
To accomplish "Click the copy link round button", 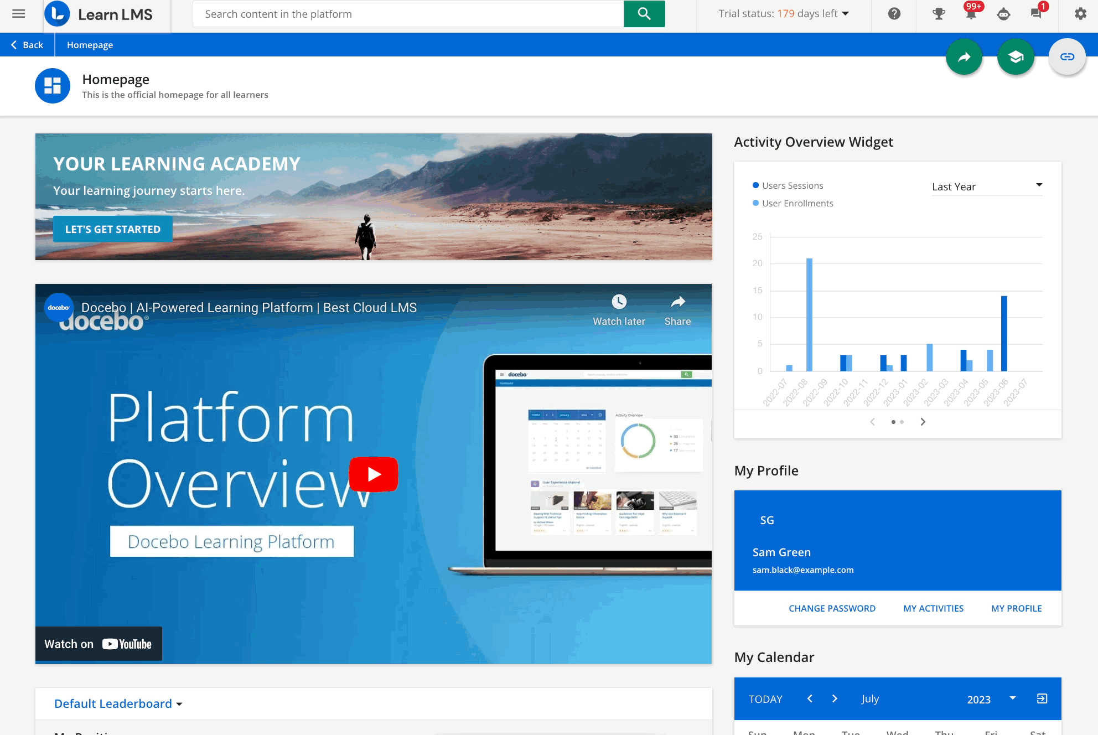I will [1067, 56].
